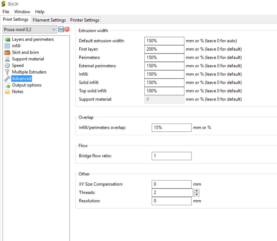Screen dimensions: 277x241
Task: Switch to the Printer Settings tab
Action: click(x=85, y=20)
